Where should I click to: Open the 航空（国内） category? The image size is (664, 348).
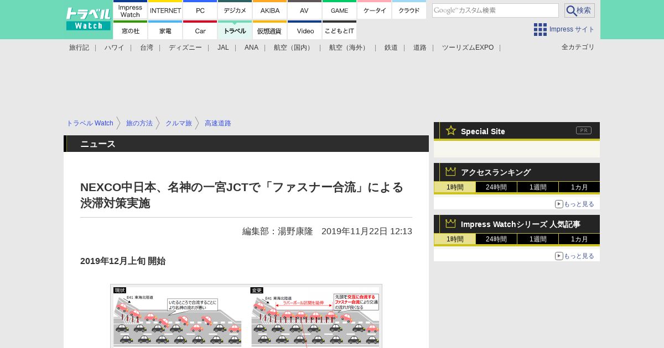pos(294,48)
